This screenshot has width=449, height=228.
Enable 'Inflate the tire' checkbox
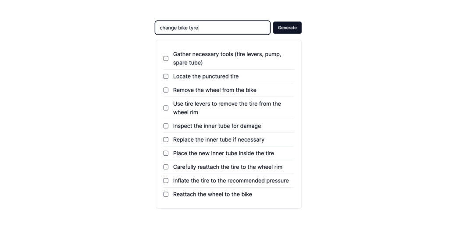click(166, 181)
